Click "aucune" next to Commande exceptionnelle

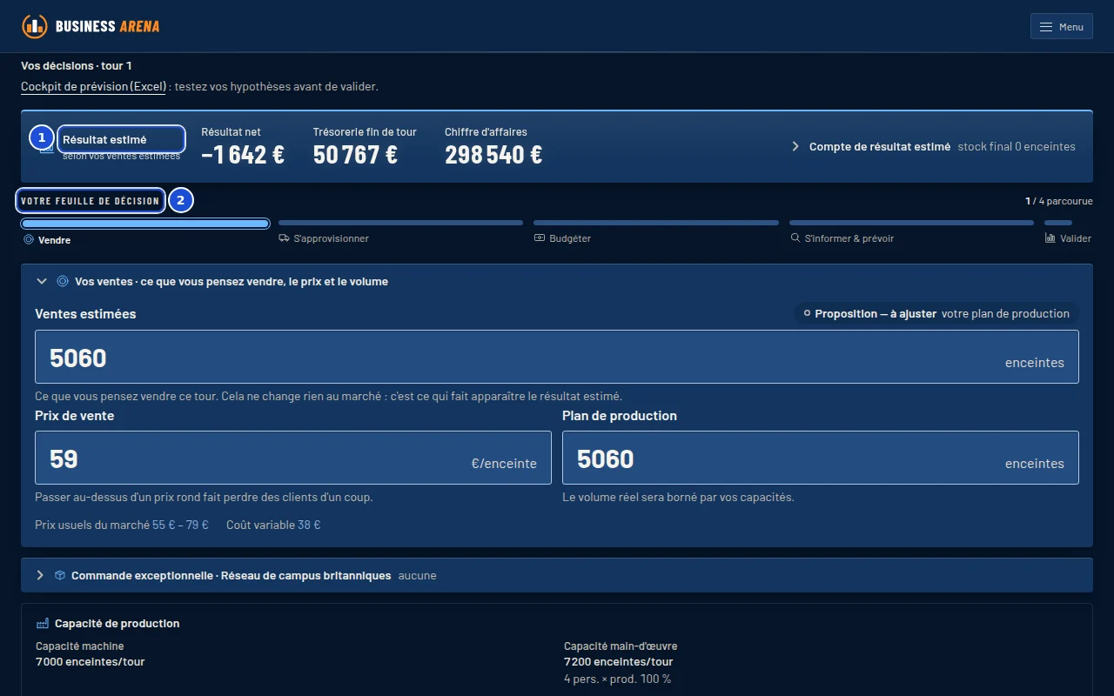click(418, 576)
